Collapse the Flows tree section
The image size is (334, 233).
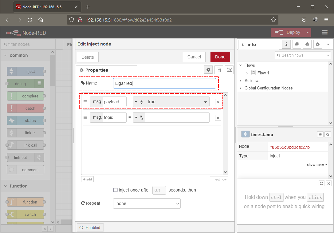[x=241, y=65]
